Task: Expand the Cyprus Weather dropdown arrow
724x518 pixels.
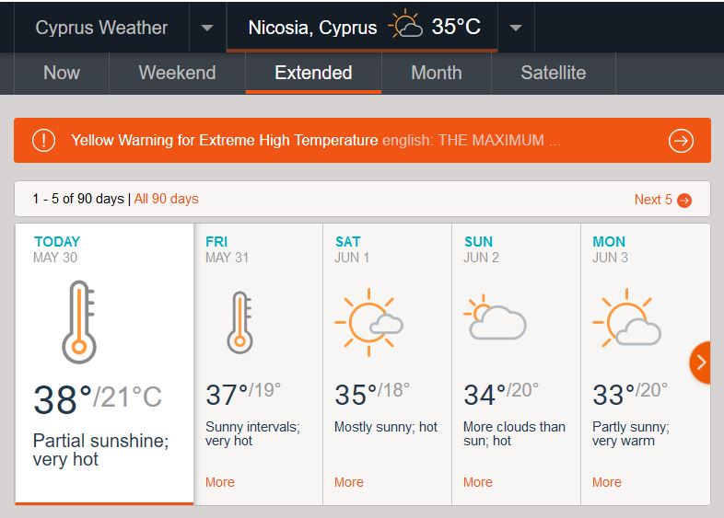Action: click(207, 28)
